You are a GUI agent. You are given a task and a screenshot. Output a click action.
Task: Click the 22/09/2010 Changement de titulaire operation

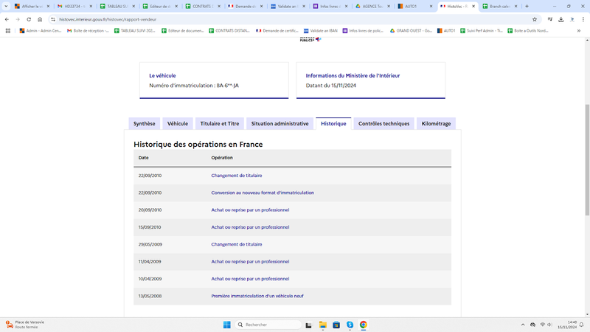click(236, 176)
